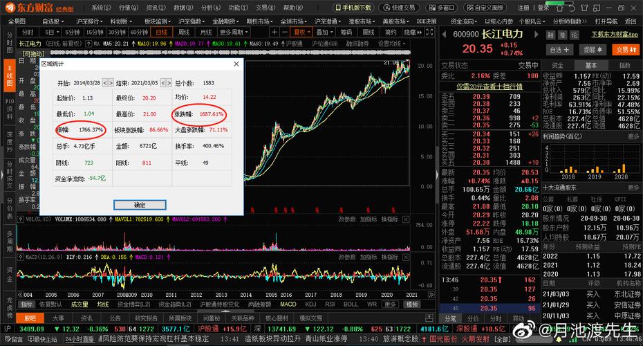643x346 pixels.
Task: Expand the 沪深排行 dropdown
Action: point(89,21)
